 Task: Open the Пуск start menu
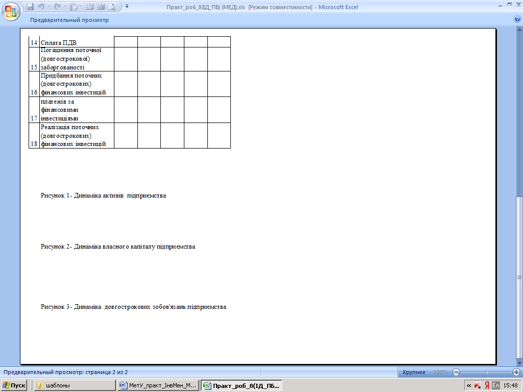point(14,385)
